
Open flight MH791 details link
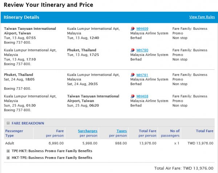142,75
